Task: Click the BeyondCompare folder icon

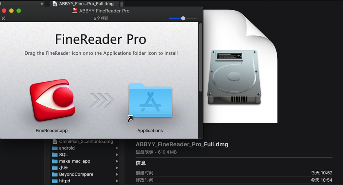Action: 55,174
